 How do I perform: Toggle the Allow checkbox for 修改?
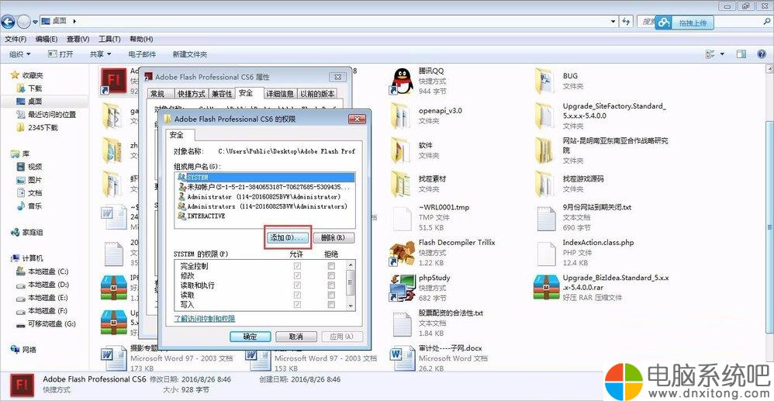click(x=297, y=275)
